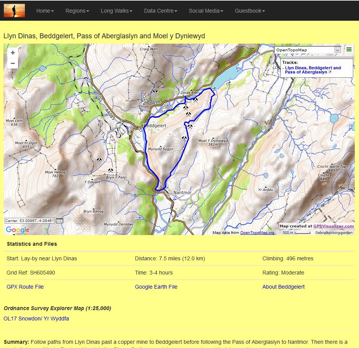Viewport: 359px width, 348px height.
Task: Open the Google Earth File link
Action: click(156, 287)
